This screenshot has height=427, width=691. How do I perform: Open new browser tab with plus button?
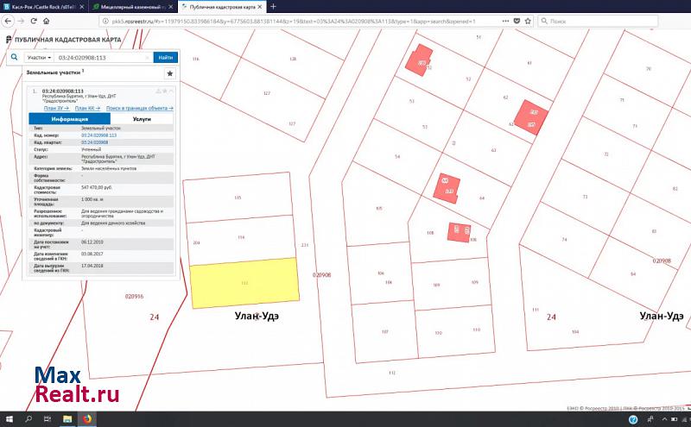coord(274,6)
